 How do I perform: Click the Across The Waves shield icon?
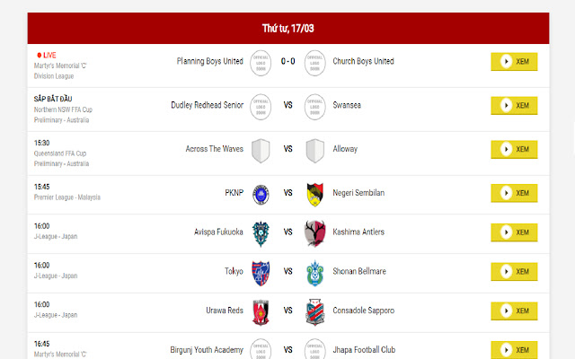pyautogui.click(x=261, y=149)
